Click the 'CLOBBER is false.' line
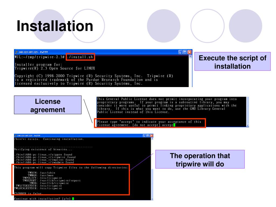The width and height of the screenshot is (276, 207). pyautogui.click(x=28, y=194)
